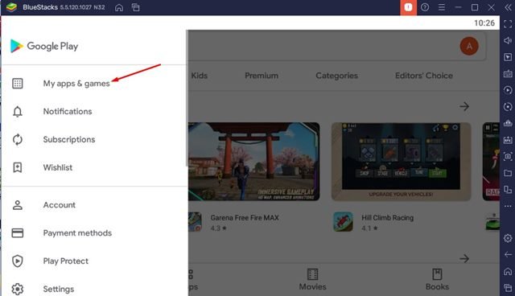The image size is (515, 296).
Task: Click the gear icon beside Settings in drawer
Action: tap(18, 289)
